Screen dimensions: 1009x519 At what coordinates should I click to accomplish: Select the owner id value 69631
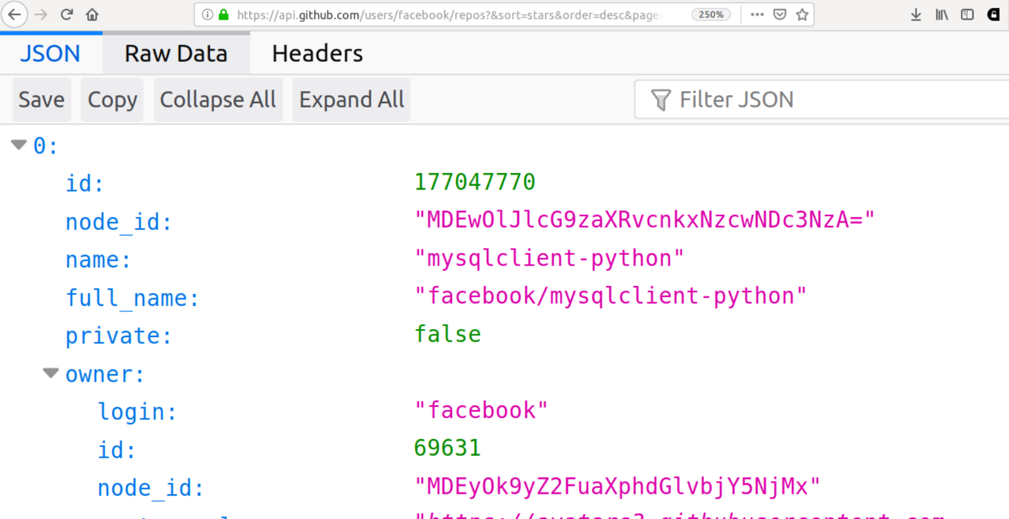pos(448,448)
